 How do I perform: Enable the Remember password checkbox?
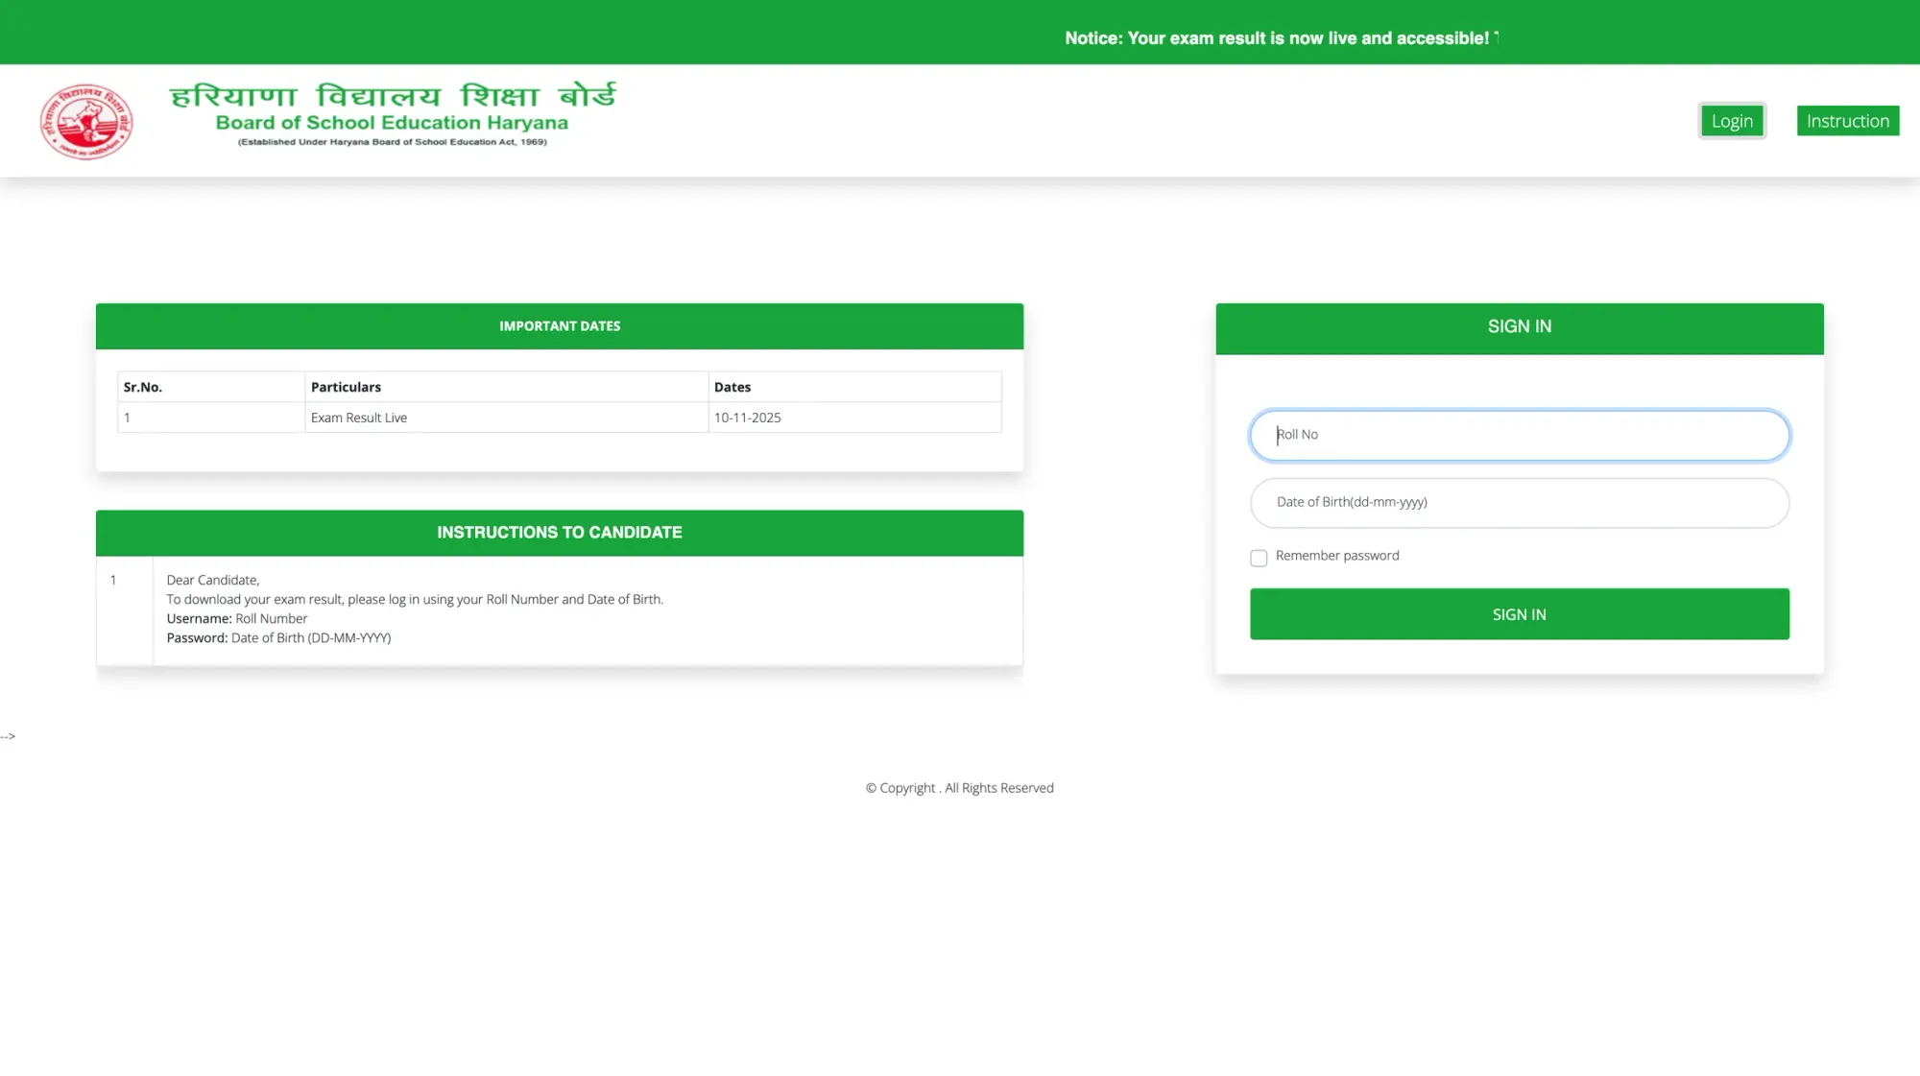click(1259, 558)
